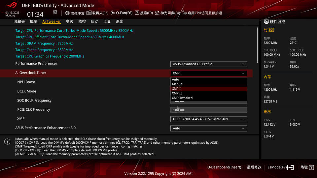The image size is (317, 178).
Task: Open Performance Preferences dropdown
Action: point(209,64)
